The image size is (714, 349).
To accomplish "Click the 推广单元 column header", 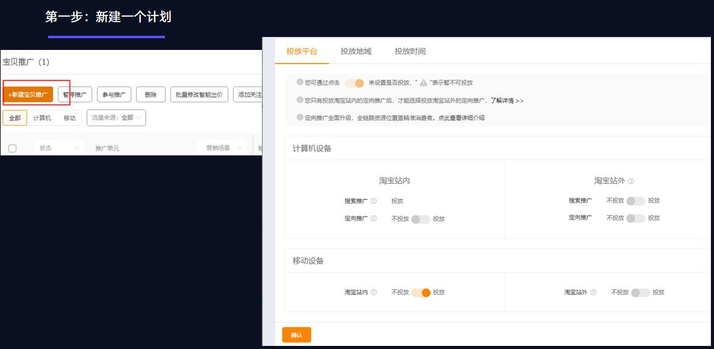I will (x=107, y=148).
